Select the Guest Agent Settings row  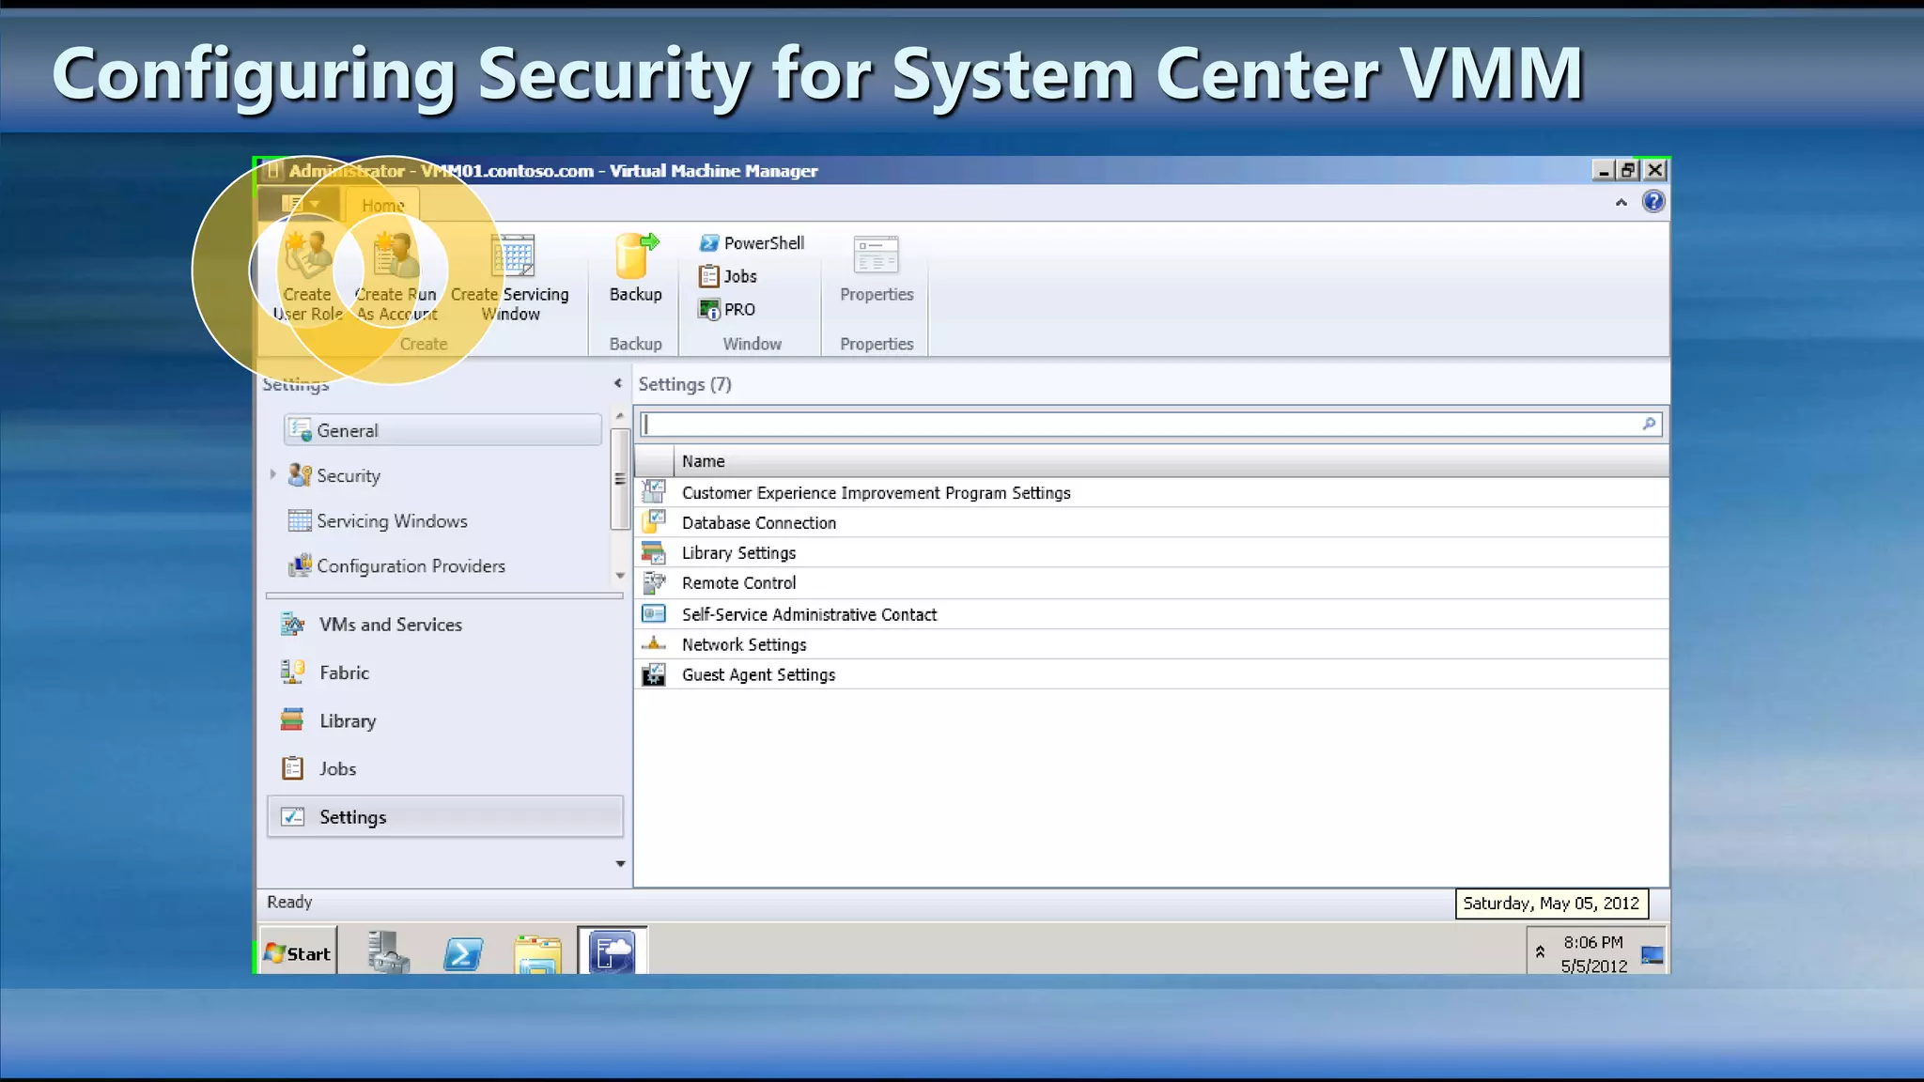1152,673
